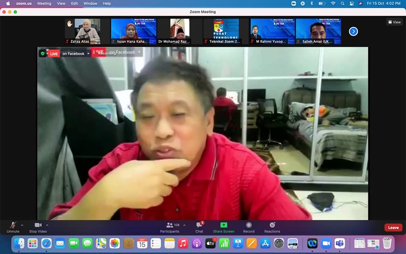This screenshot has height=254, width=406.
Task: Click the green Share Screen icon
Action: pyautogui.click(x=224, y=225)
